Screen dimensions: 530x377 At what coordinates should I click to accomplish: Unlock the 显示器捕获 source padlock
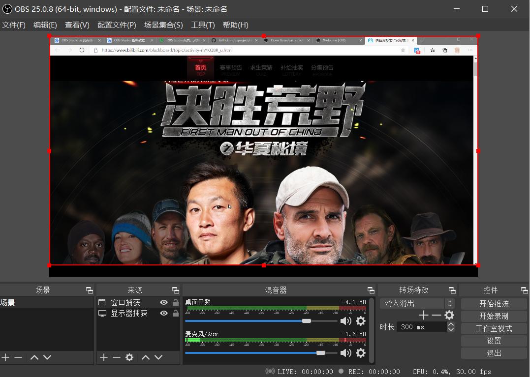click(x=175, y=313)
